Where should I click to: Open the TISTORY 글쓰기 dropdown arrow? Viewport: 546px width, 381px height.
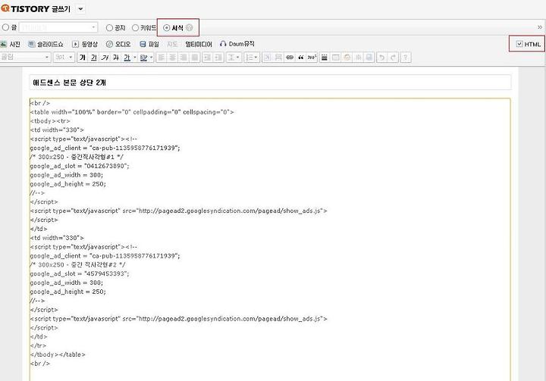coord(80,9)
